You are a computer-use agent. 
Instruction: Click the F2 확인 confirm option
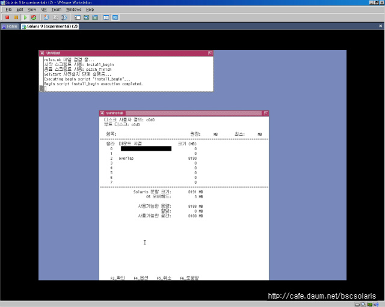point(118,278)
